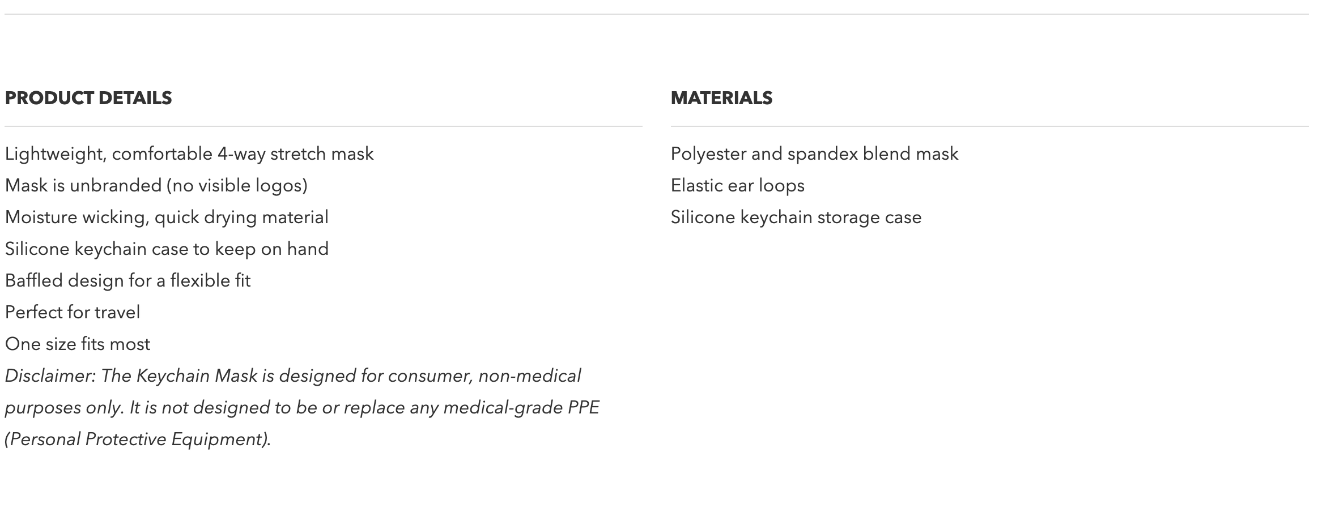This screenshot has width=1318, height=512.
Task: Click 'Silicone keychain case to keep on hand'
Action: point(167,249)
